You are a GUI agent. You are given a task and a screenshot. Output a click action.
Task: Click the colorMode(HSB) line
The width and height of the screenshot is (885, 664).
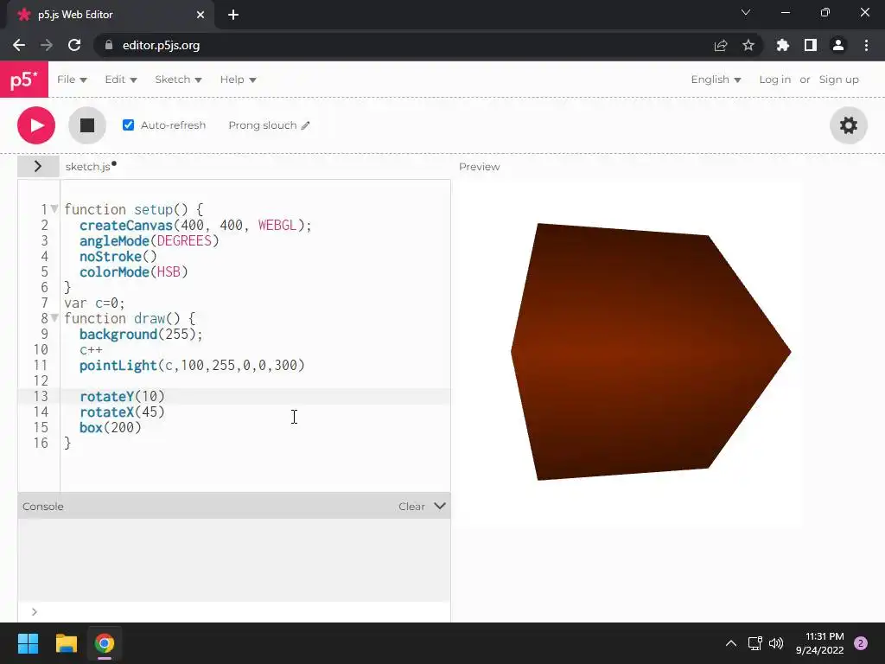pos(134,272)
